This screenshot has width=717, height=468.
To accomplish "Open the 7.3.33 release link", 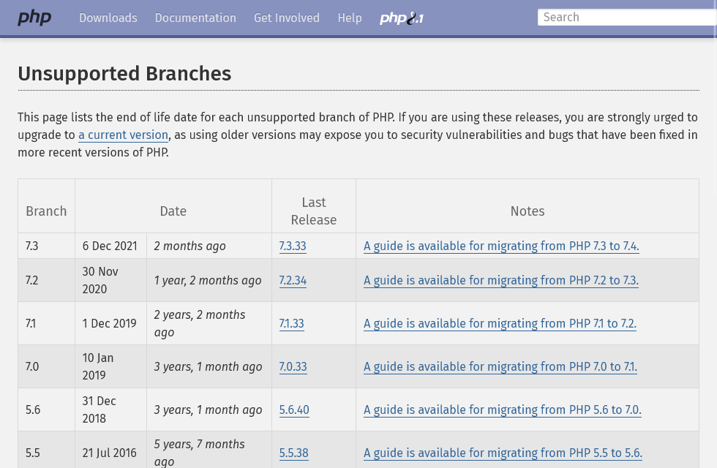I will pos(293,246).
